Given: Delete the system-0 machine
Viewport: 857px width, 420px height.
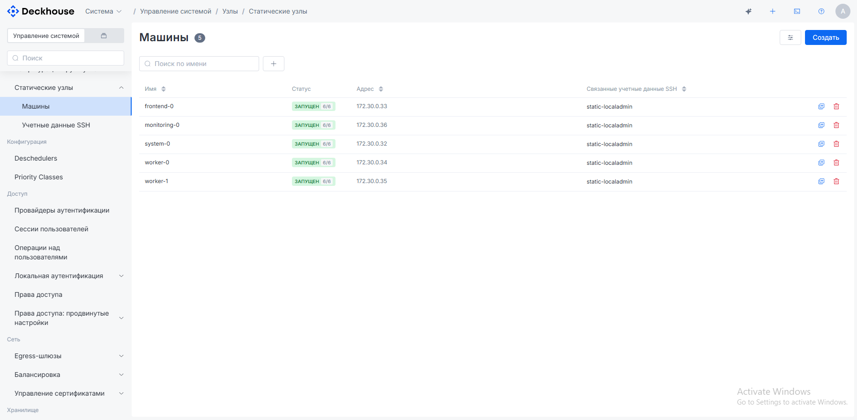Looking at the screenshot, I should (836, 144).
